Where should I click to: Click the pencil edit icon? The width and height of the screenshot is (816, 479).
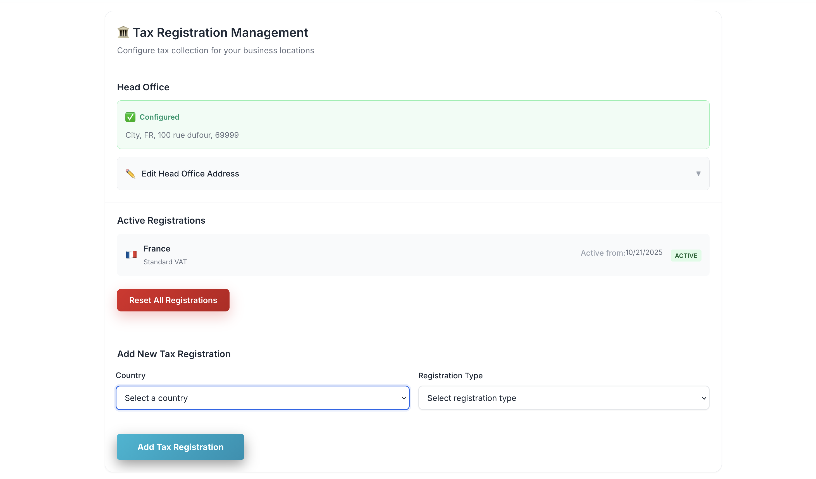coord(130,174)
